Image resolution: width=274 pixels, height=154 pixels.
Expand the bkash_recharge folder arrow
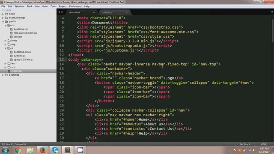(x=3, y=18)
